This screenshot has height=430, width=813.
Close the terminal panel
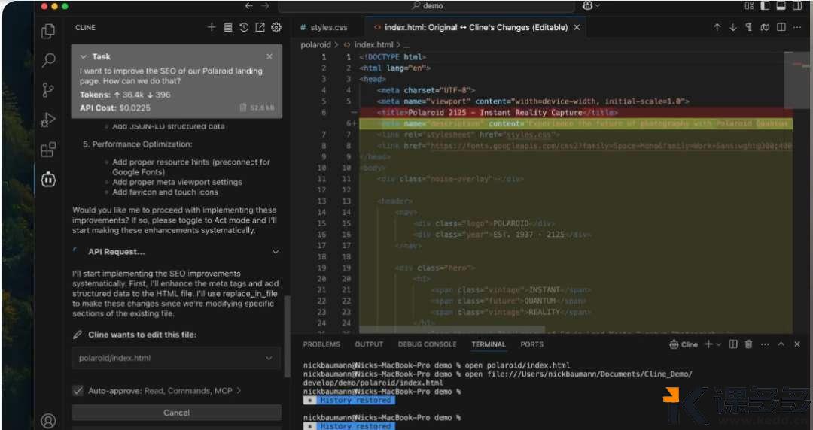coord(797,344)
